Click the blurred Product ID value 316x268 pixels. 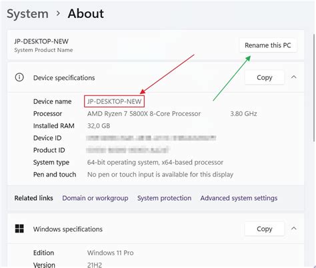(x=128, y=150)
